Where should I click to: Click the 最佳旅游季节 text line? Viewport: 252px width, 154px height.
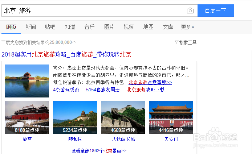coord(88,82)
